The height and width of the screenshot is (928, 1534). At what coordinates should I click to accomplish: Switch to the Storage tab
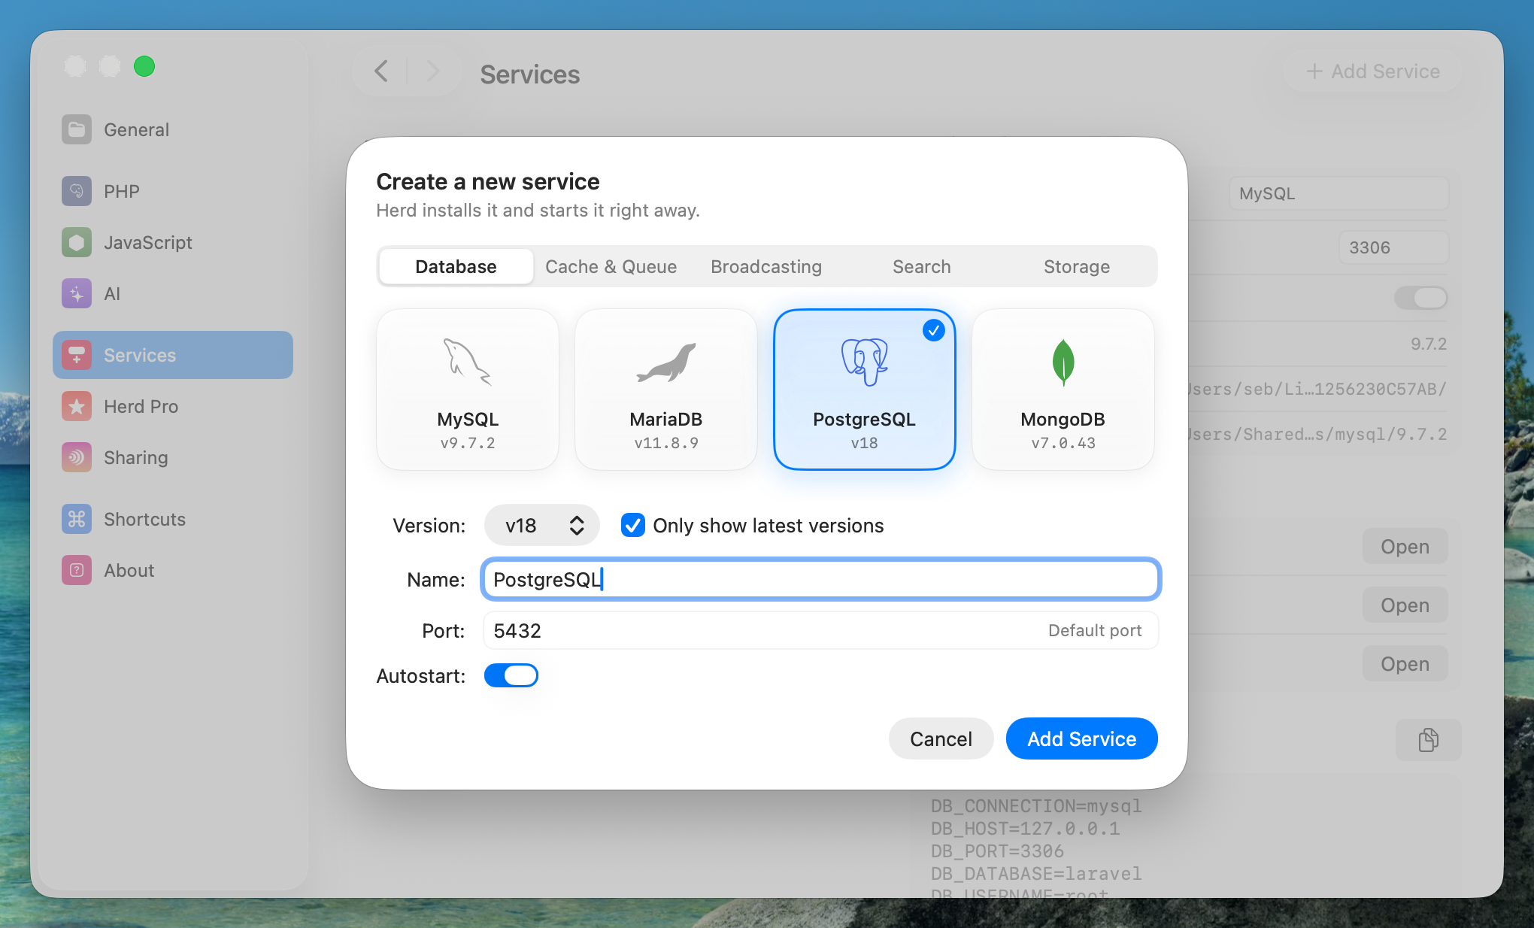(1077, 266)
